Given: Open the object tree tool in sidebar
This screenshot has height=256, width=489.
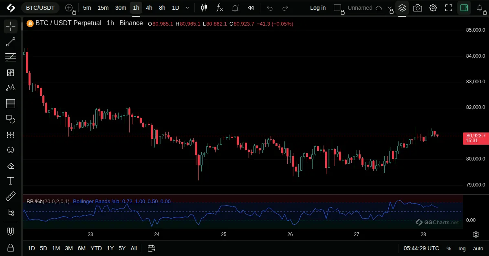Looking at the screenshot, I should (x=11, y=212).
